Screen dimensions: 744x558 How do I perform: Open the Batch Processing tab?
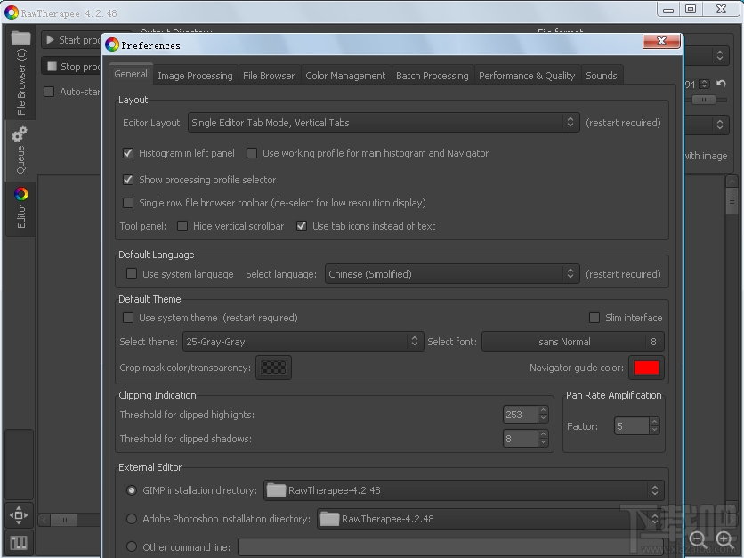tap(433, 76)
